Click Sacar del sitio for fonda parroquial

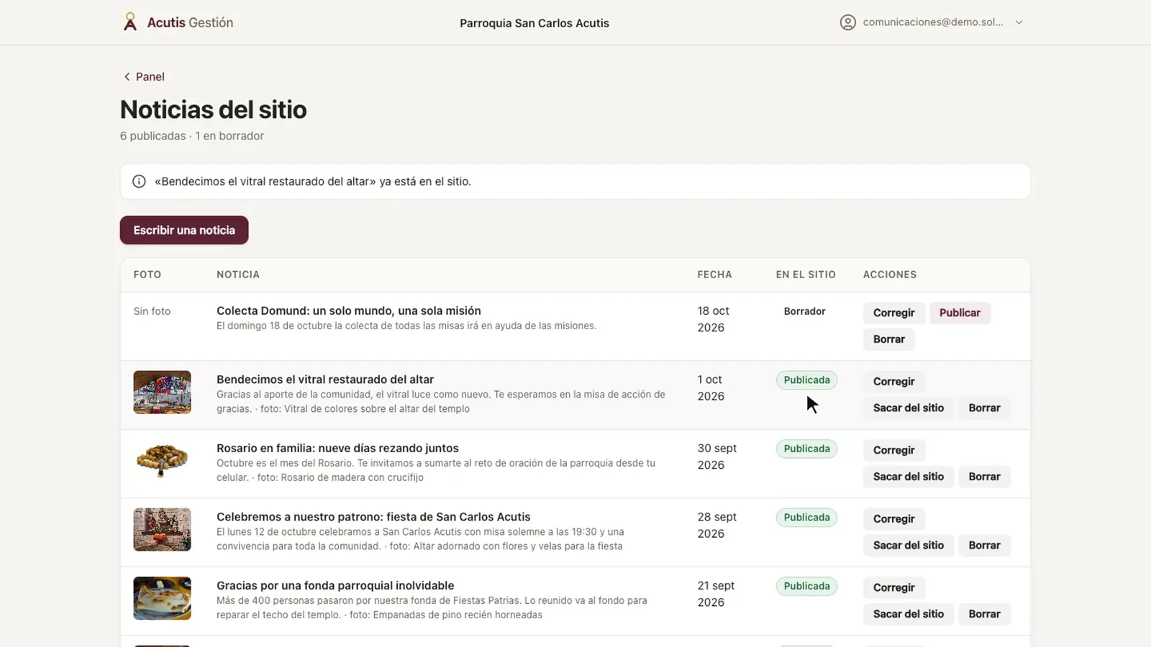point(908,614)
